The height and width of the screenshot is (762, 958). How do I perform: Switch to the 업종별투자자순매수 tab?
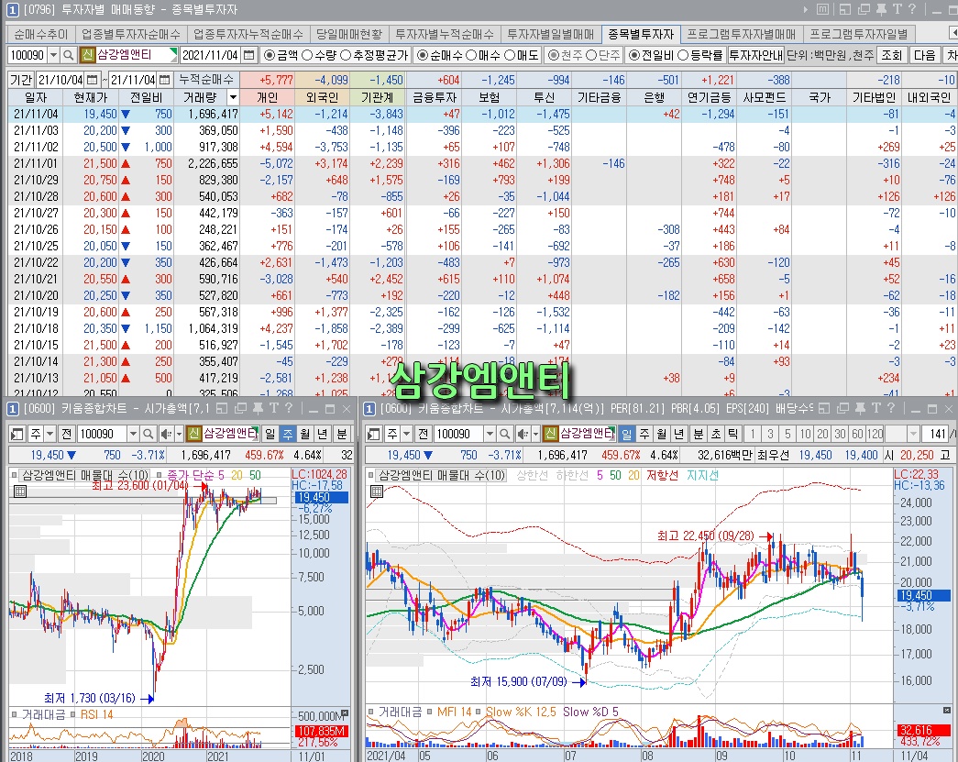click(x=131, y=34)
